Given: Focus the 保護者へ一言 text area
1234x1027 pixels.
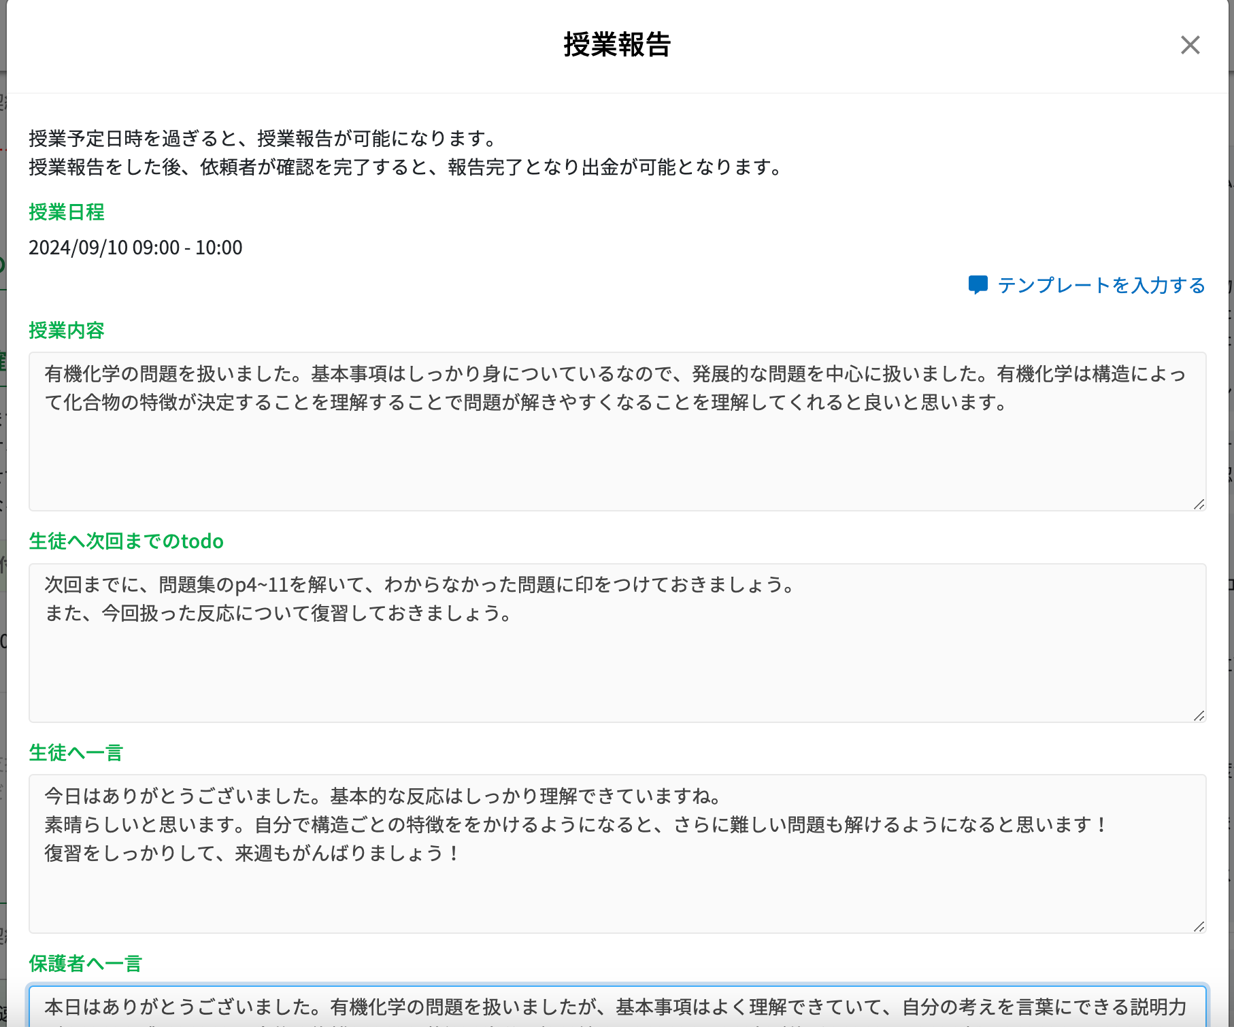Looking at the screenshot, I should [x=617, y=1006].
